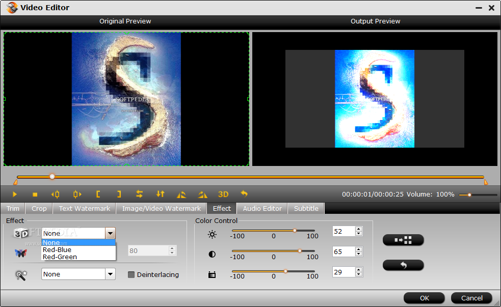Viewport: 501px width, 307px height.
Task: Reset color settings with black undo button
Action: tap(403, 265)
